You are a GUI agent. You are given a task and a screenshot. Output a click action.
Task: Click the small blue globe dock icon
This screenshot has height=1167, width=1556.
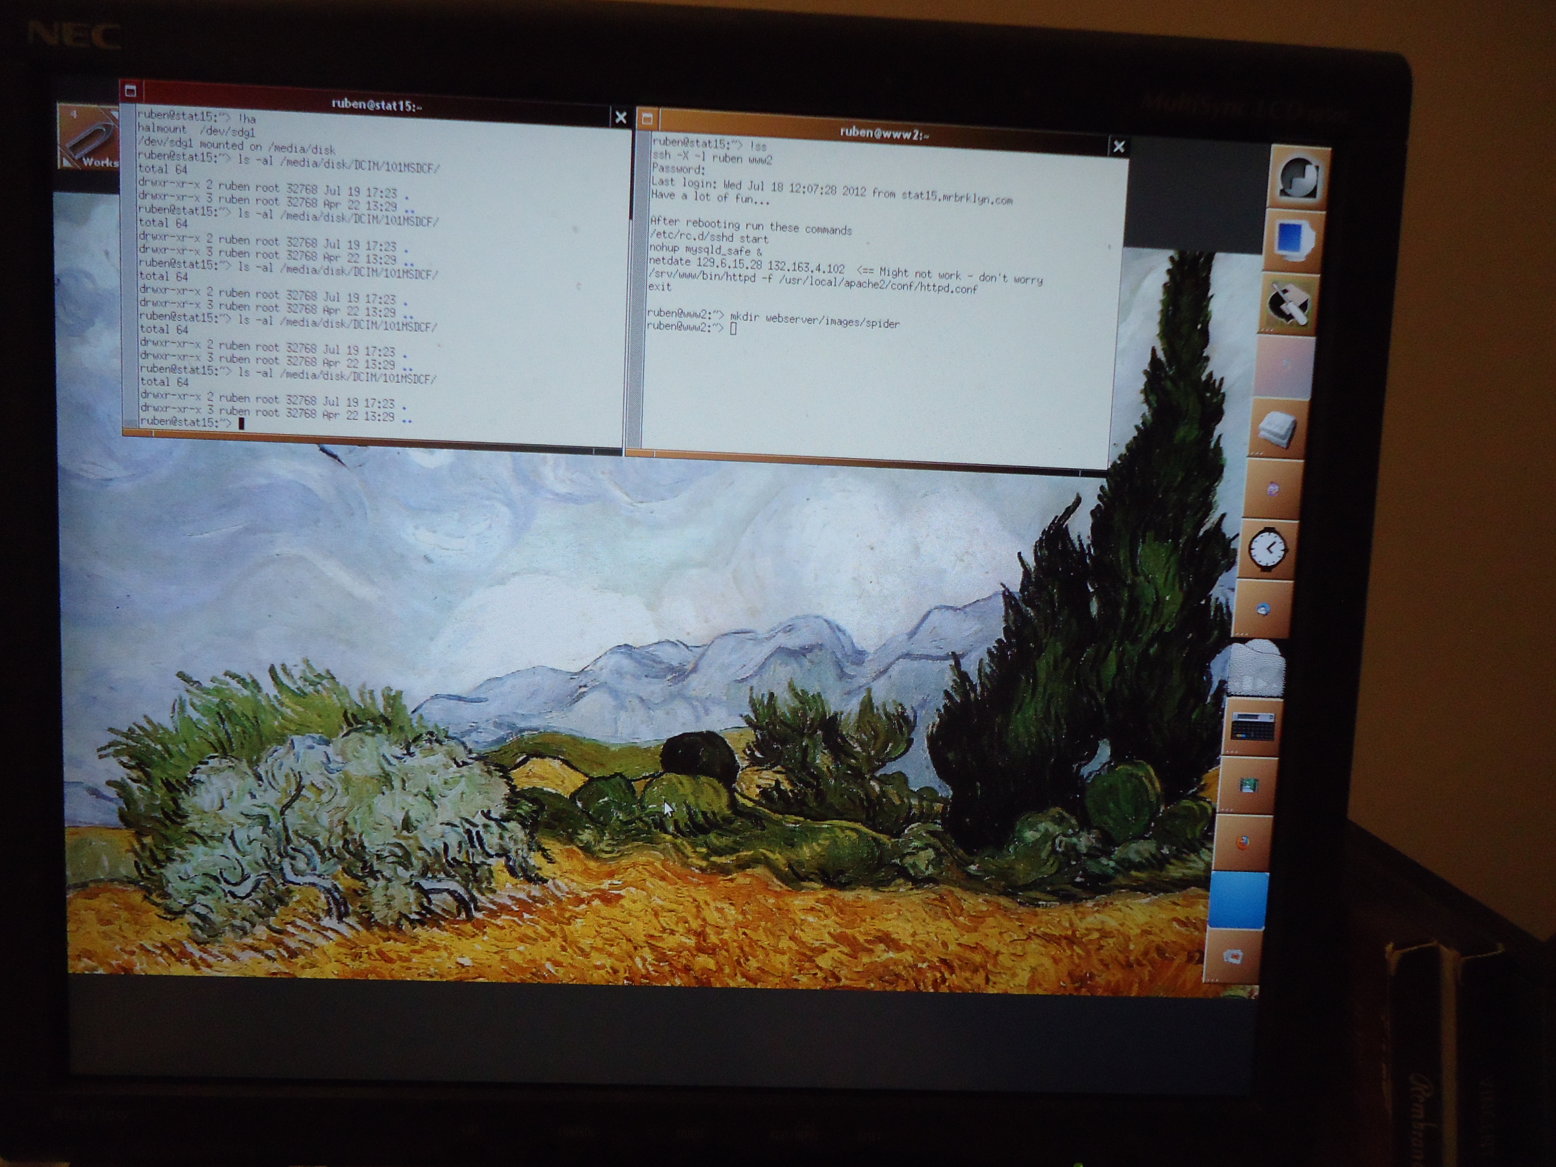point(1264,609)
